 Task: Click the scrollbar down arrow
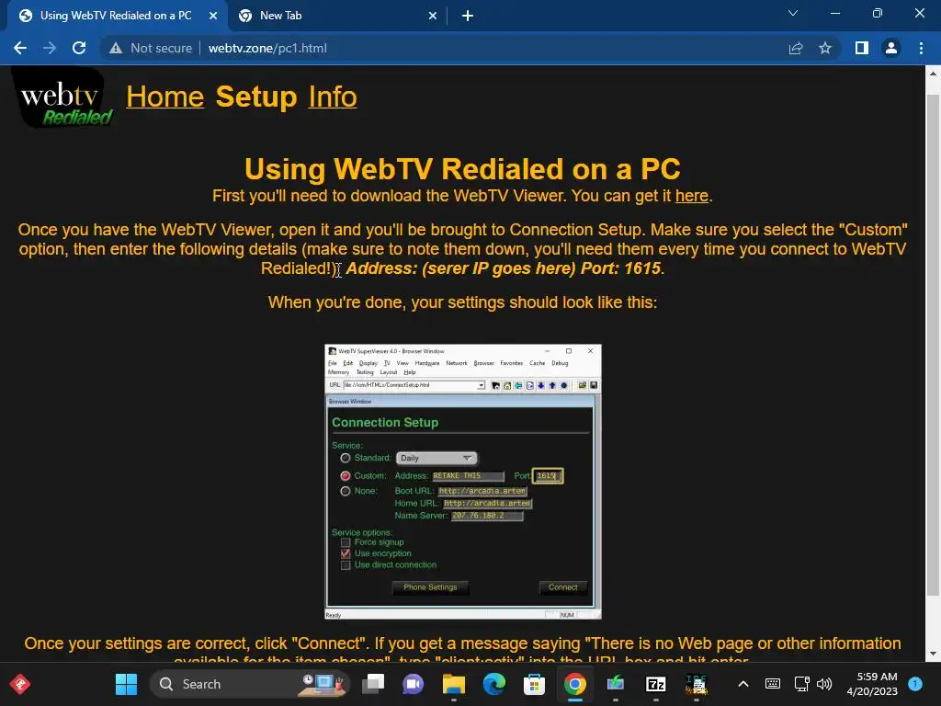(x=933, y=654)
